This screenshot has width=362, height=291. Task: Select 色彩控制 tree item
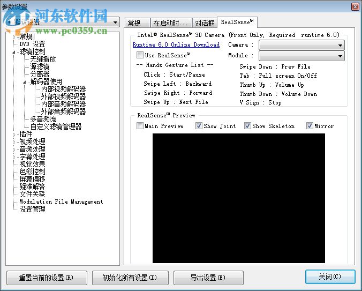[32, 171]
